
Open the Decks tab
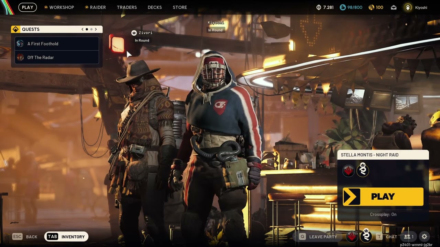(155, 7)
